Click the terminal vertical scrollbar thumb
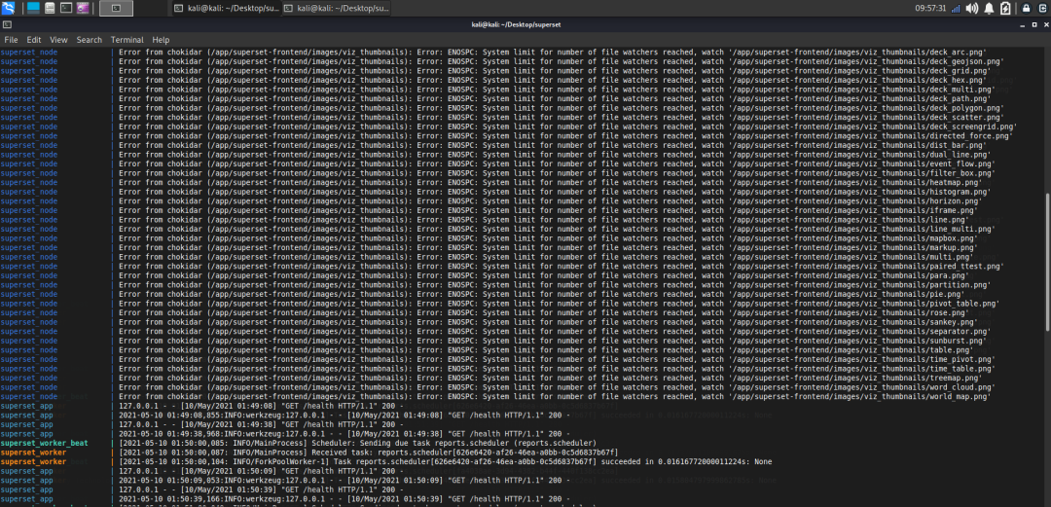Viewport: 1051px width, 507px height. click(x=1047, y=261)
